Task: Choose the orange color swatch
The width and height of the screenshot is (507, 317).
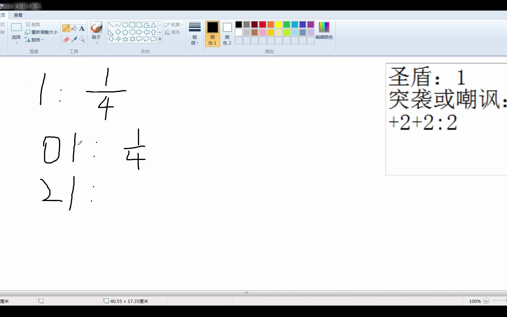Action: pos(271,24)
